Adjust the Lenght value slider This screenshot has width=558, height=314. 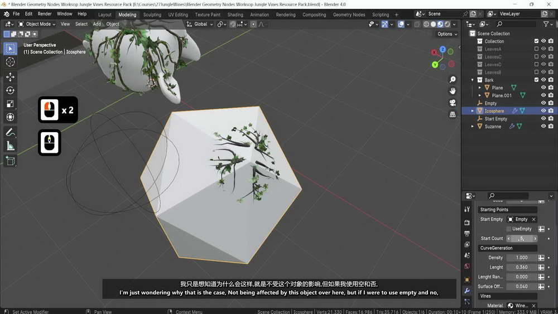522,267
